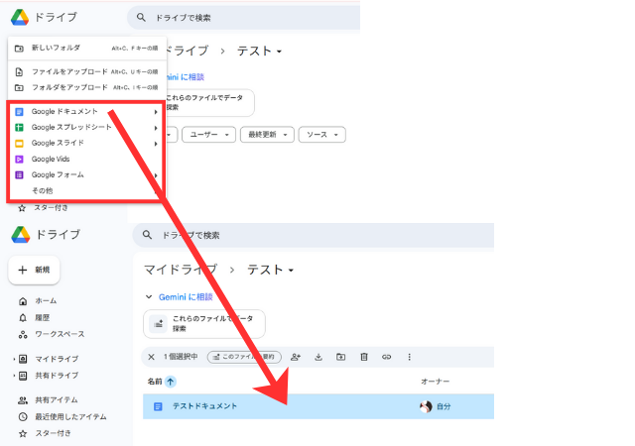
Task: Open the ソース filter dropdown
Action: [321, 134]
